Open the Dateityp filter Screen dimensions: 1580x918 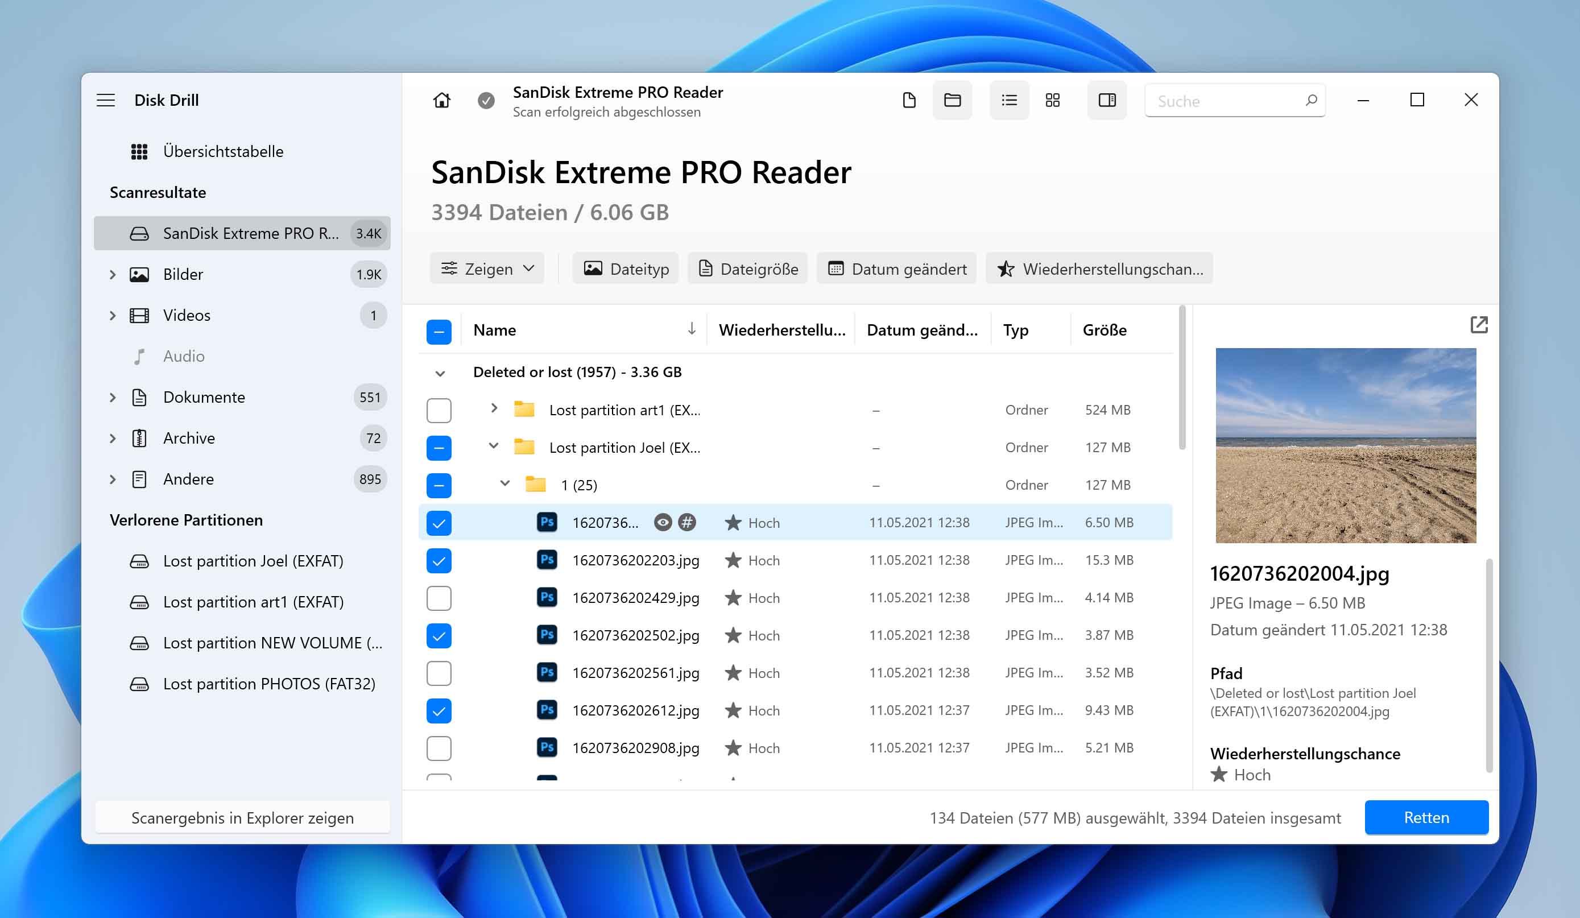626,268
